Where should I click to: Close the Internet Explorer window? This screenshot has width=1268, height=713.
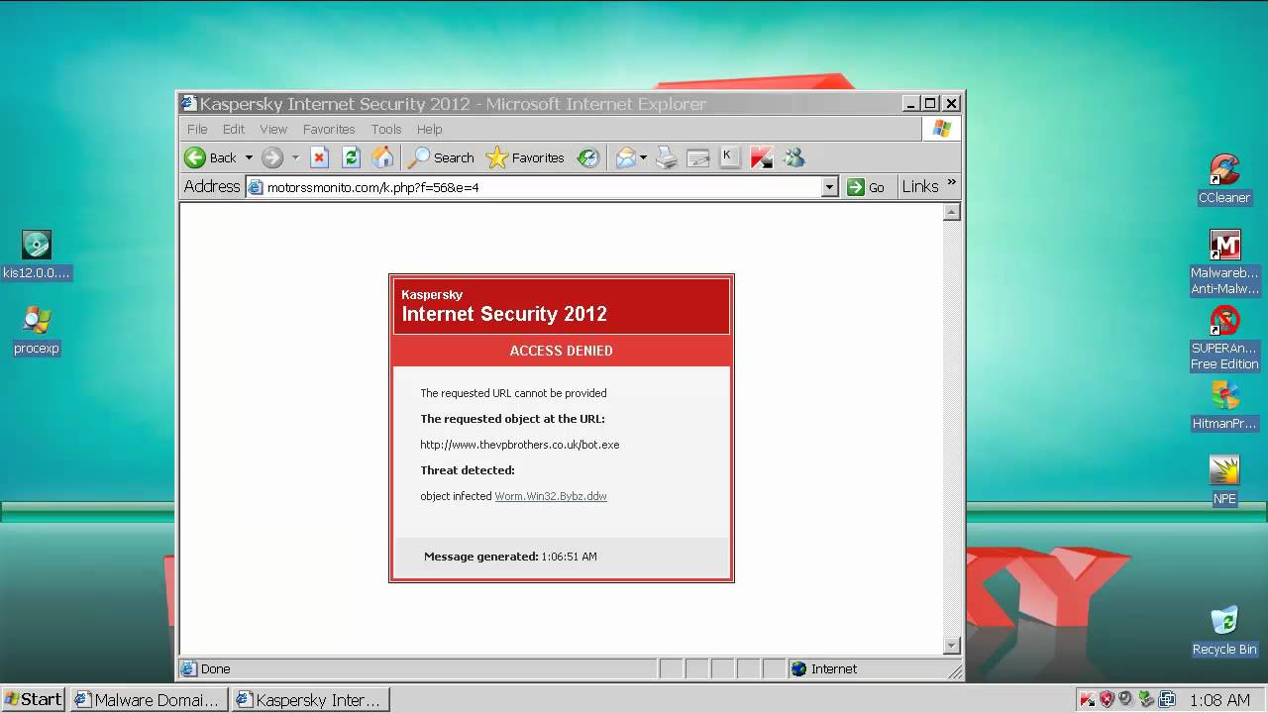(952, 103)
